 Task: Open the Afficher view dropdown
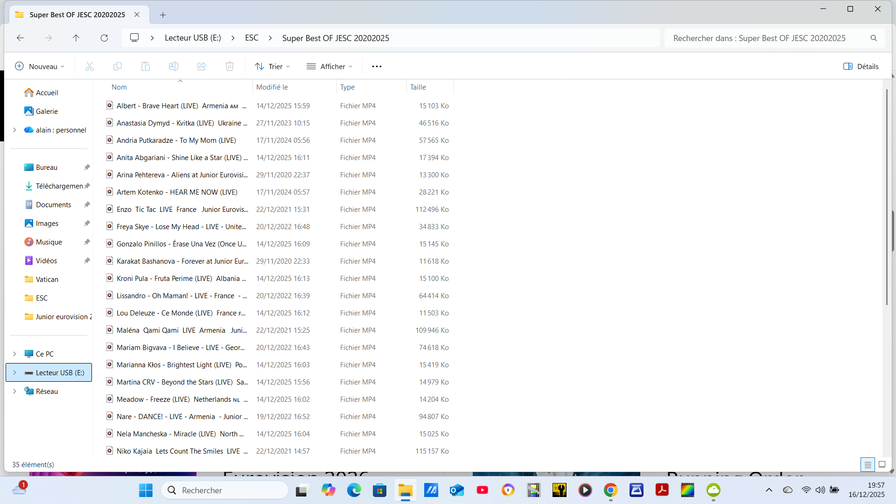[x=329, y=66]
